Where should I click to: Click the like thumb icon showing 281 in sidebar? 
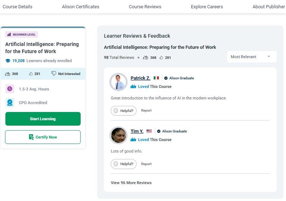pos(31,74)
